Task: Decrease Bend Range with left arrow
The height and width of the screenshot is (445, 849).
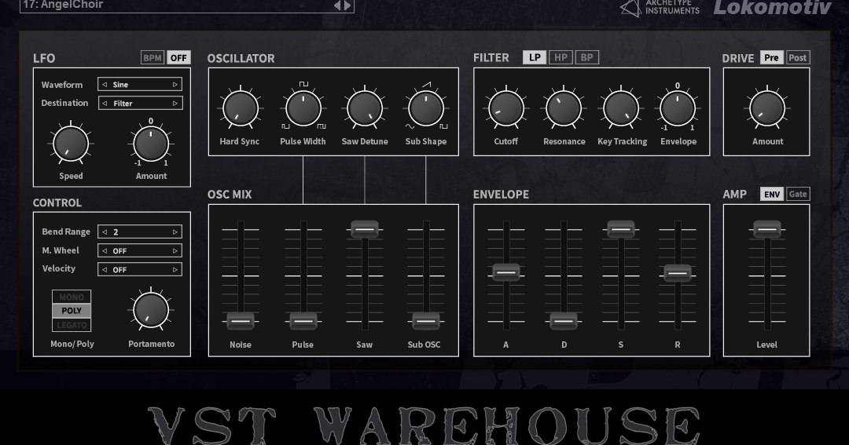Action: (105, 232)
